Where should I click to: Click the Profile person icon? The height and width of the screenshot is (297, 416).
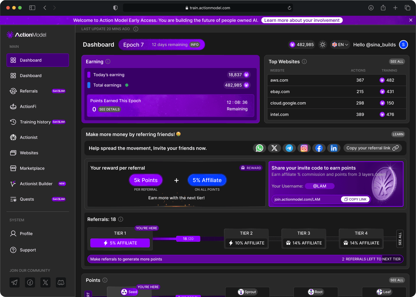click(13, 233)
